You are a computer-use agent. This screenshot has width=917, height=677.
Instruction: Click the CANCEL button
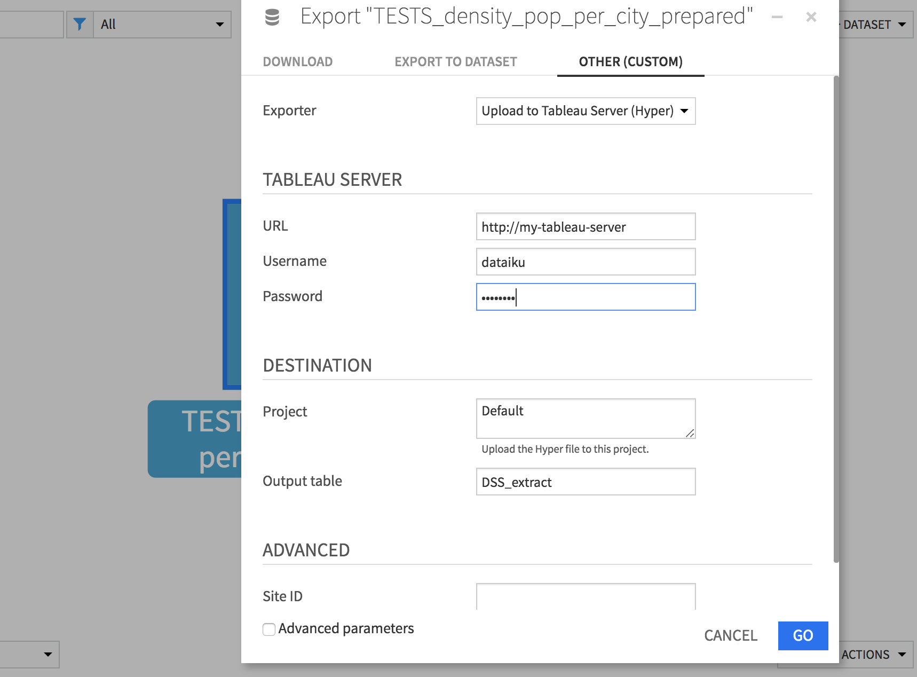pyautogui.click(x=730, y=635)
